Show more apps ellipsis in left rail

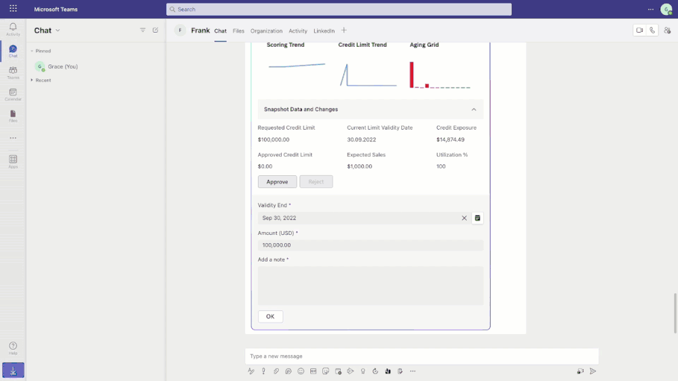(x=13, y=138)
